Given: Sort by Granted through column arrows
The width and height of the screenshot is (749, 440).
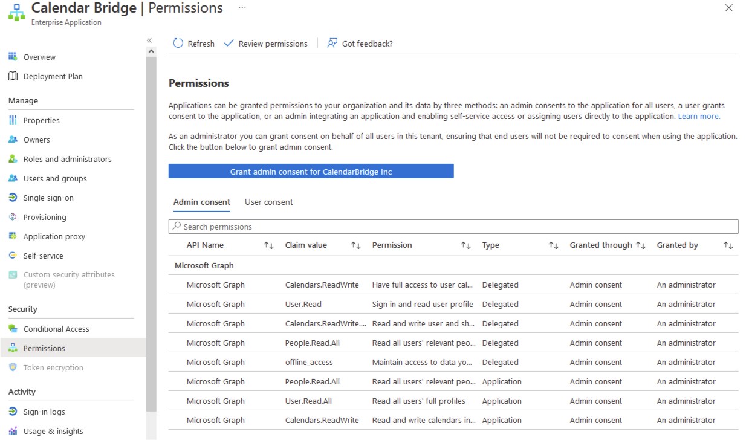Looking at the screenshot, I should coord(641,245).
